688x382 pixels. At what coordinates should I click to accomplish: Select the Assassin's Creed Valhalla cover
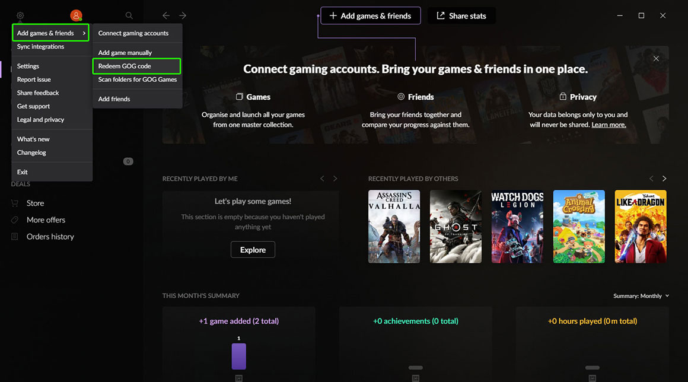394,227
